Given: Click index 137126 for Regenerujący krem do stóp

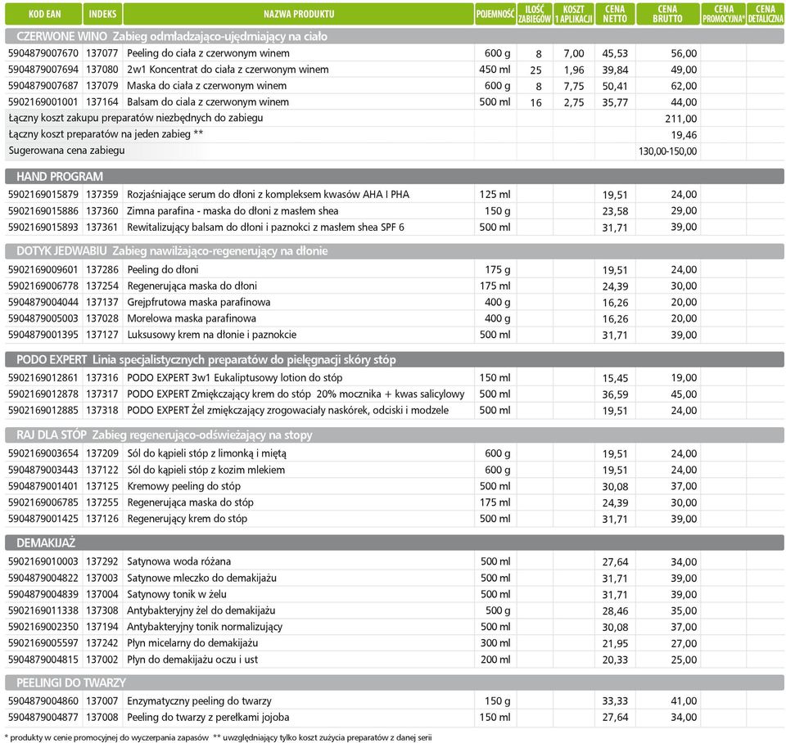Looking at the screenshot, I should pyautogui.click(x=102, y=519).
